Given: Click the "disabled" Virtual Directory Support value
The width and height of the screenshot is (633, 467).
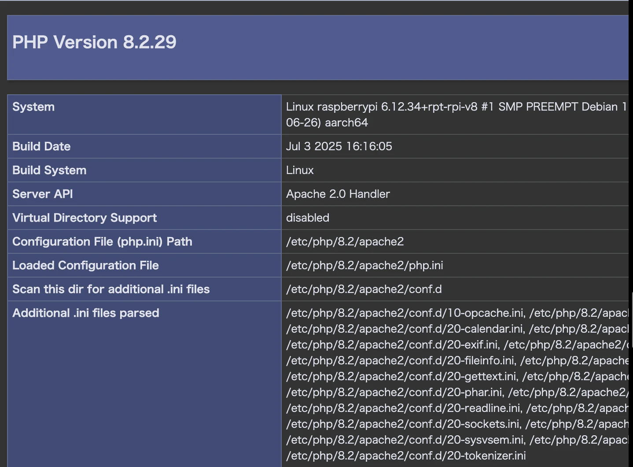Looking at the screenshot, I should (308, 218).
